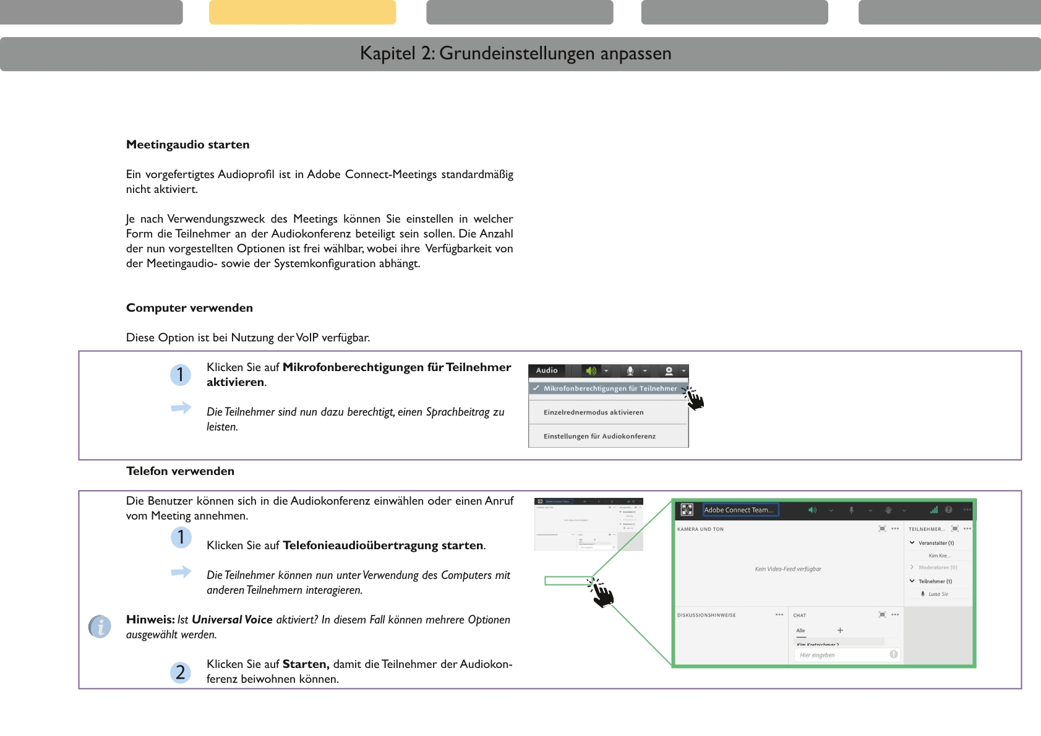Click the webcam icon in Audio bar

pyautogui.click(x=669, y=370)
